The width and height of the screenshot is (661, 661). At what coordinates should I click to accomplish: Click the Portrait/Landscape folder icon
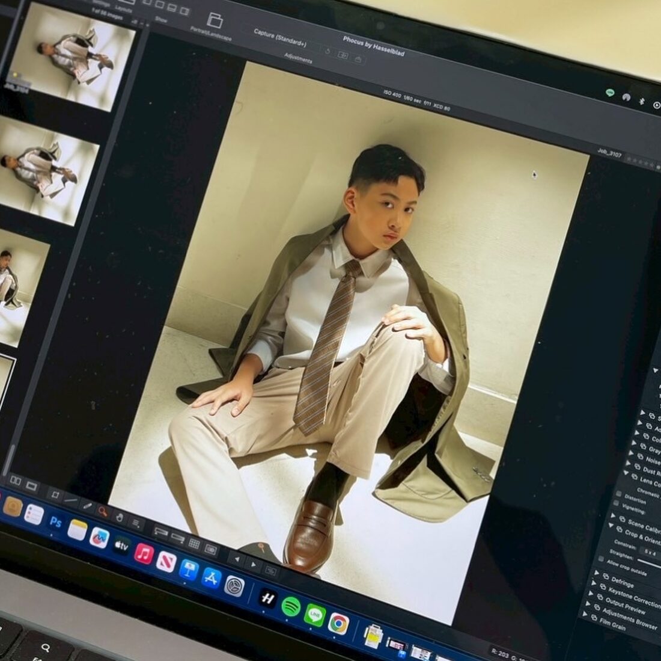click(215, 20)
